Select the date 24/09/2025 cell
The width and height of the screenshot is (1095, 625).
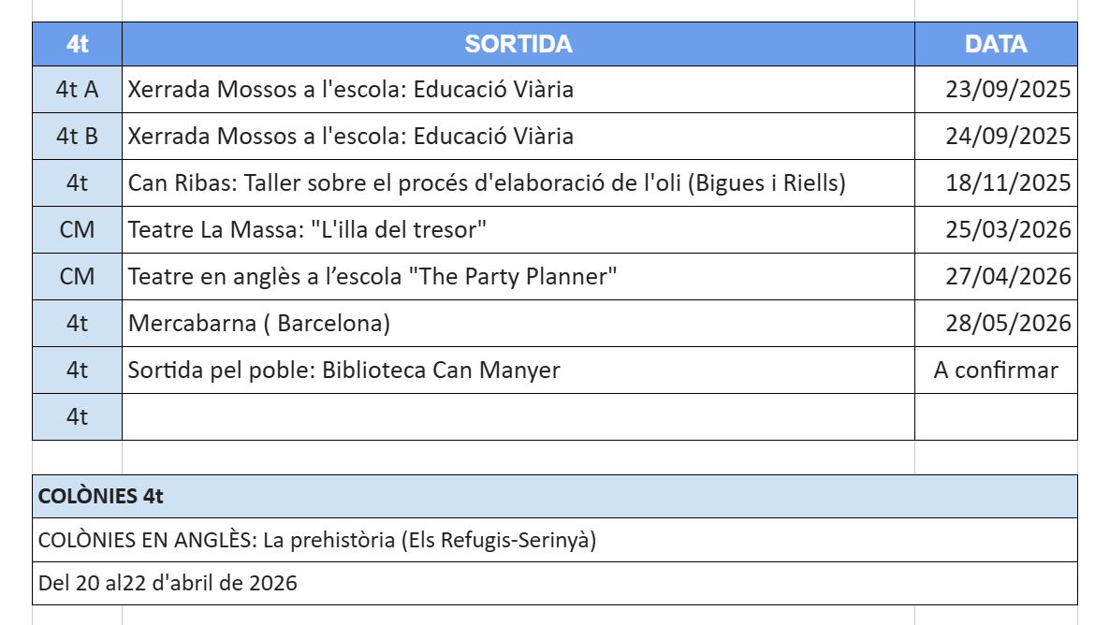point(996,137)
